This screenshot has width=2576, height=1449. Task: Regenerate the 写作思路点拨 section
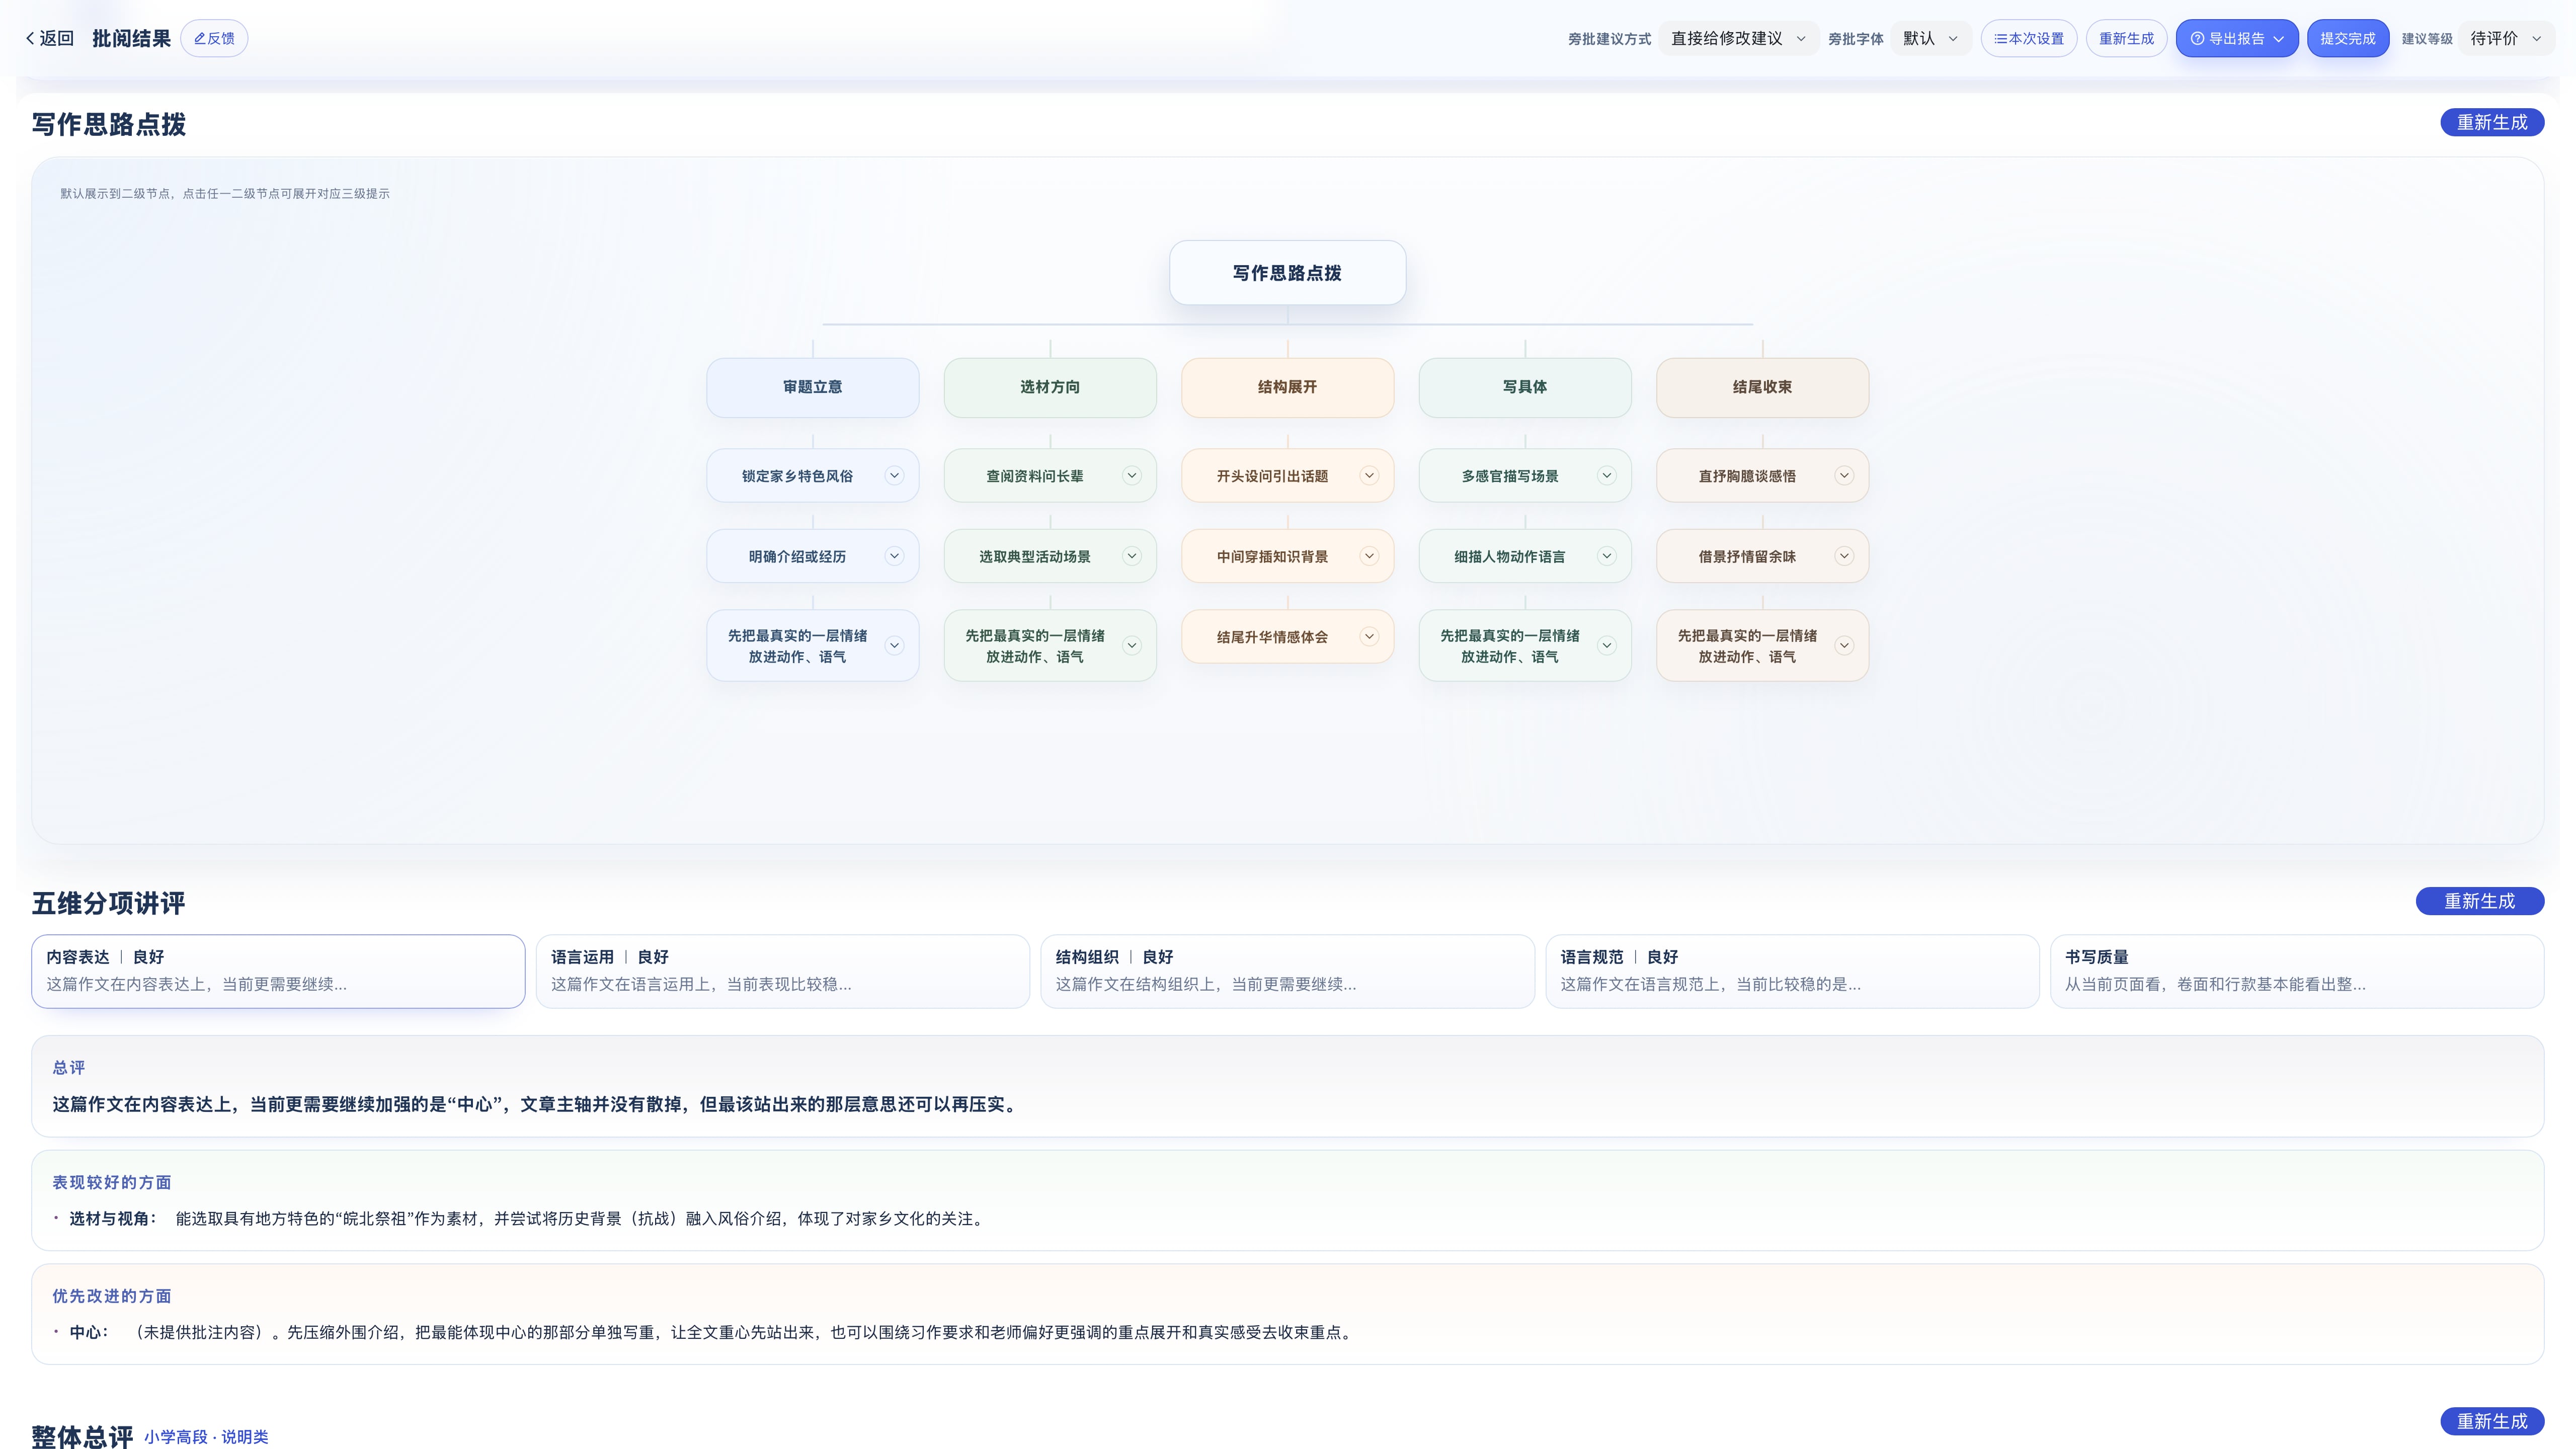(x=2492, y=122)
